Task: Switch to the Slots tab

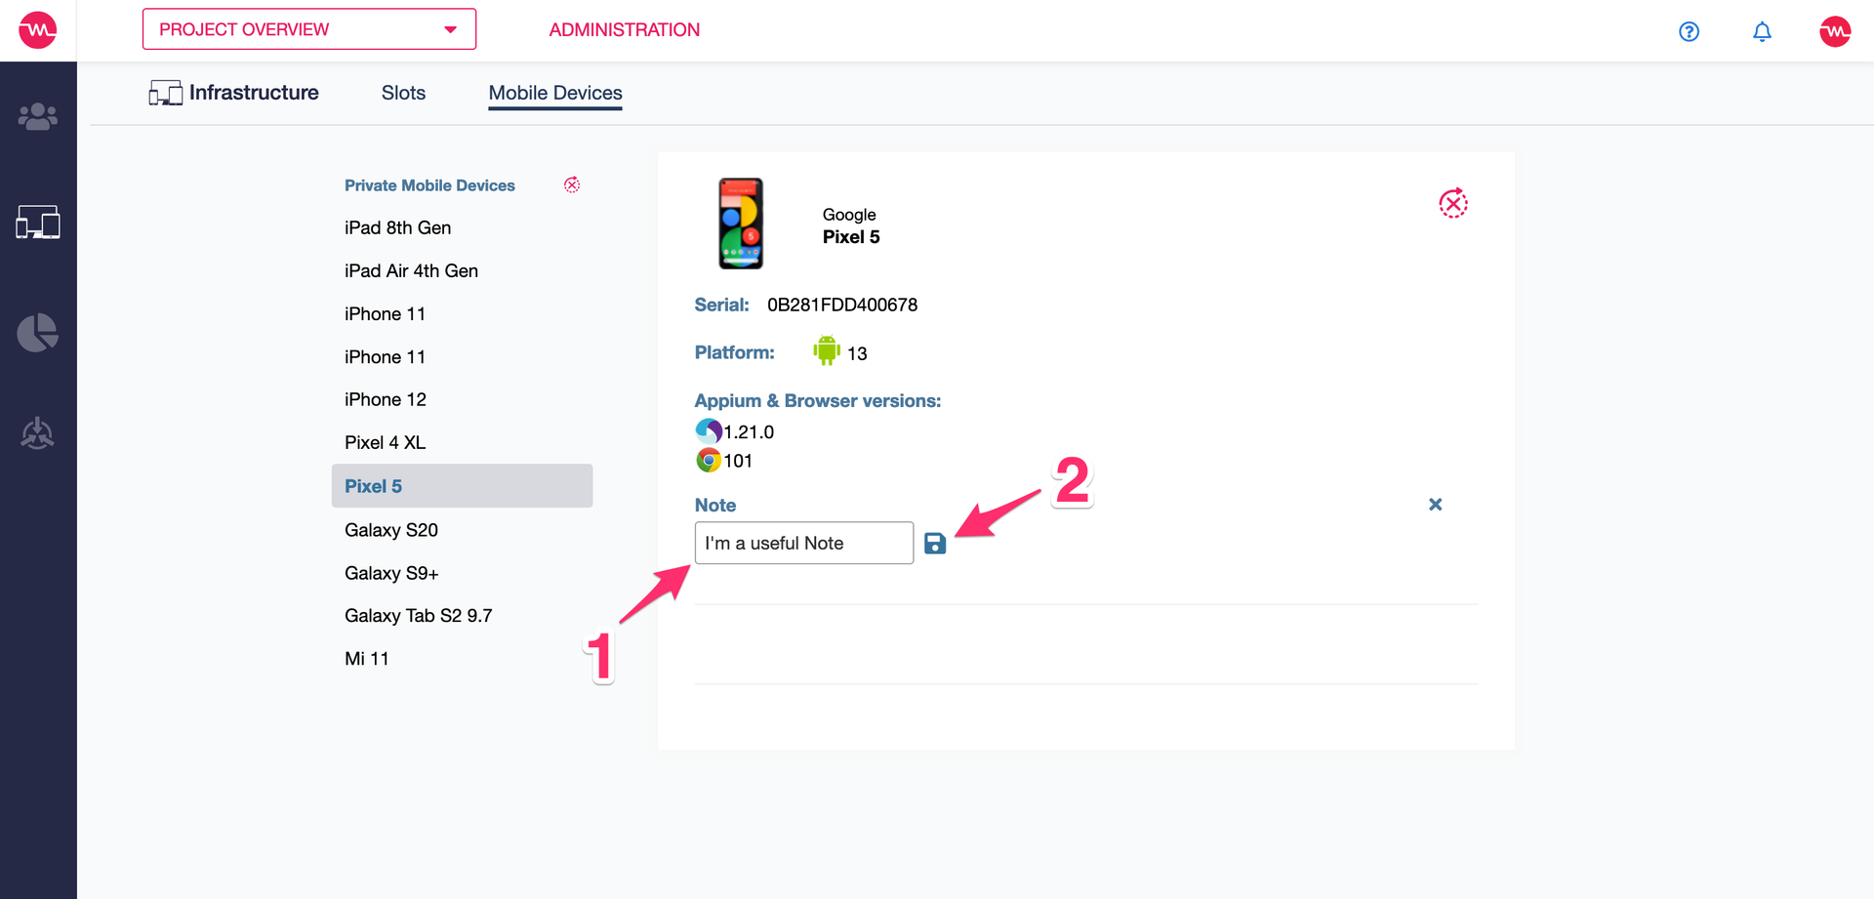Action: tap(403, 93)
